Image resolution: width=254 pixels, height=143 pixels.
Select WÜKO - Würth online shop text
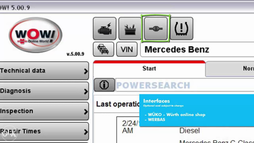click(x=177, y=115)
